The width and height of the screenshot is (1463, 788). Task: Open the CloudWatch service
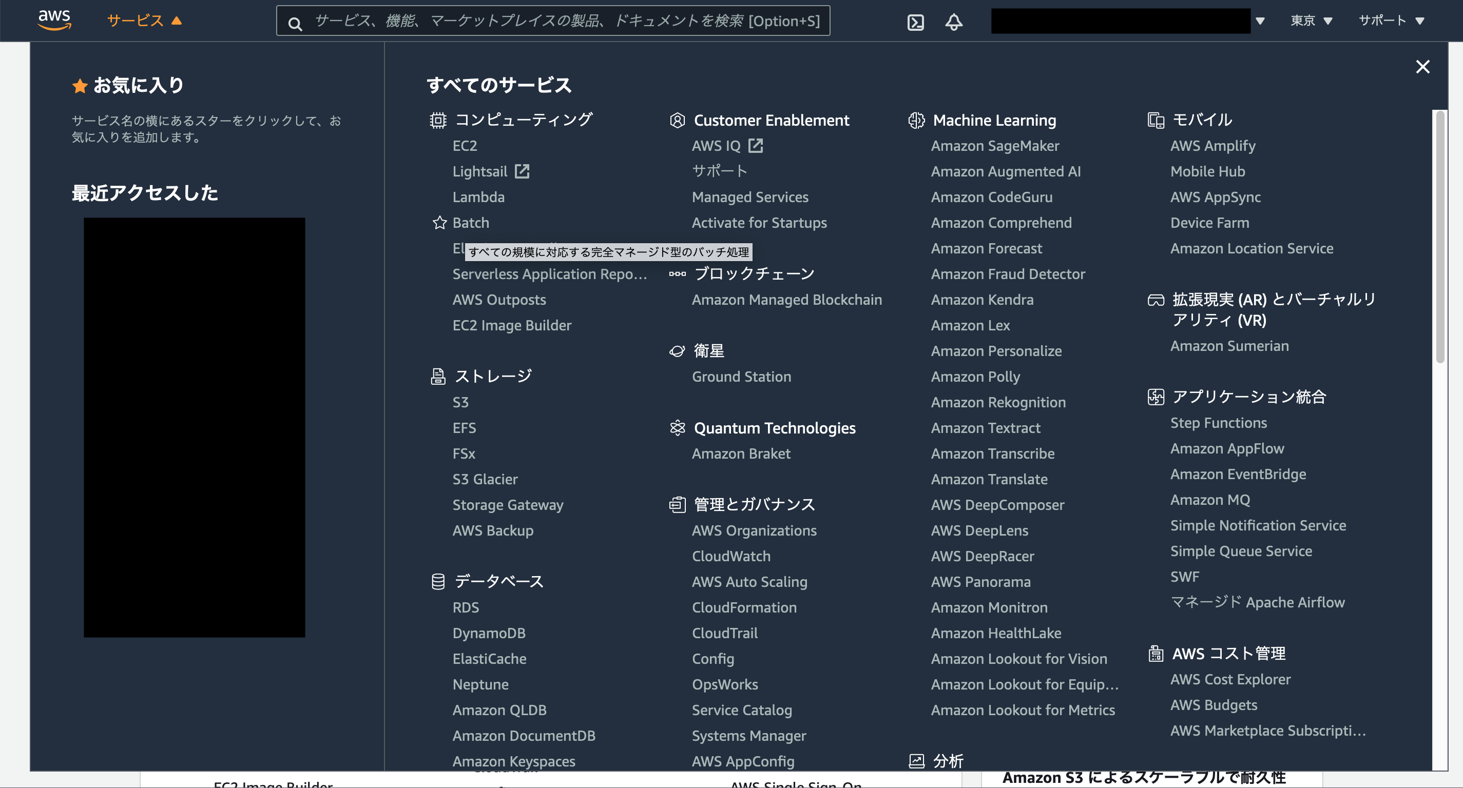click(731, 556)
